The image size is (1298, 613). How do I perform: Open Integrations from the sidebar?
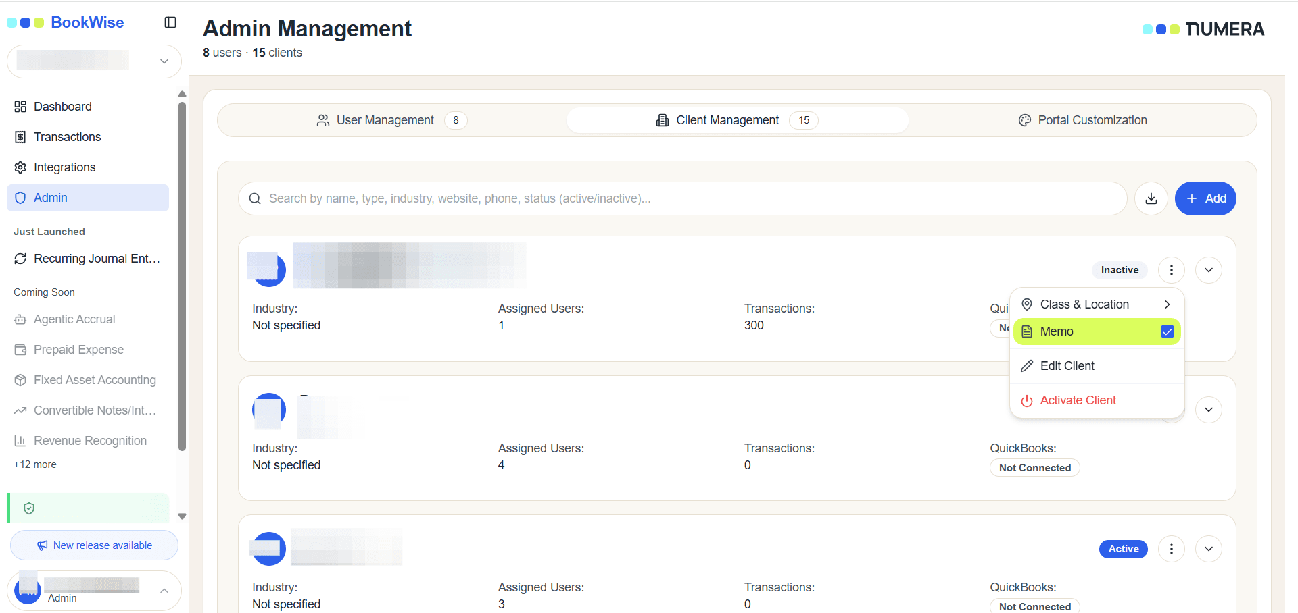88,167
